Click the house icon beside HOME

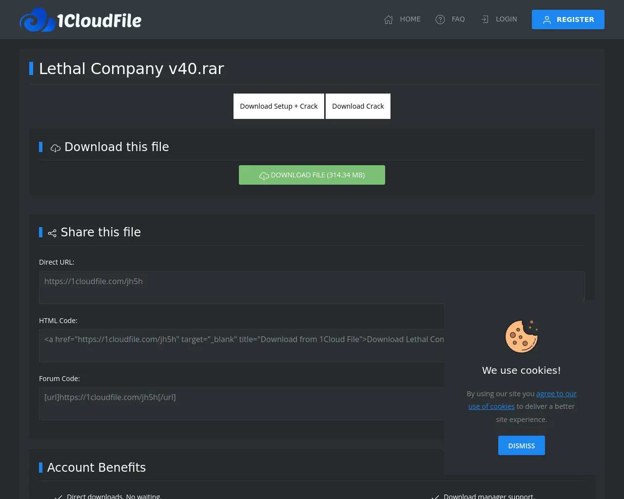tap(389, 19)
